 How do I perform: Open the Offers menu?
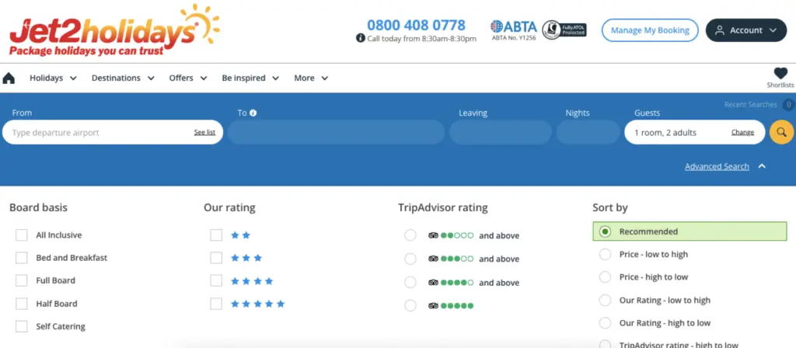[x=188, y=78]
